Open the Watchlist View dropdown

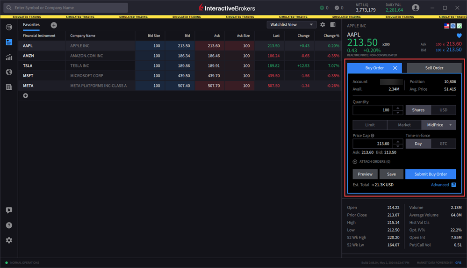pos(291,25)
